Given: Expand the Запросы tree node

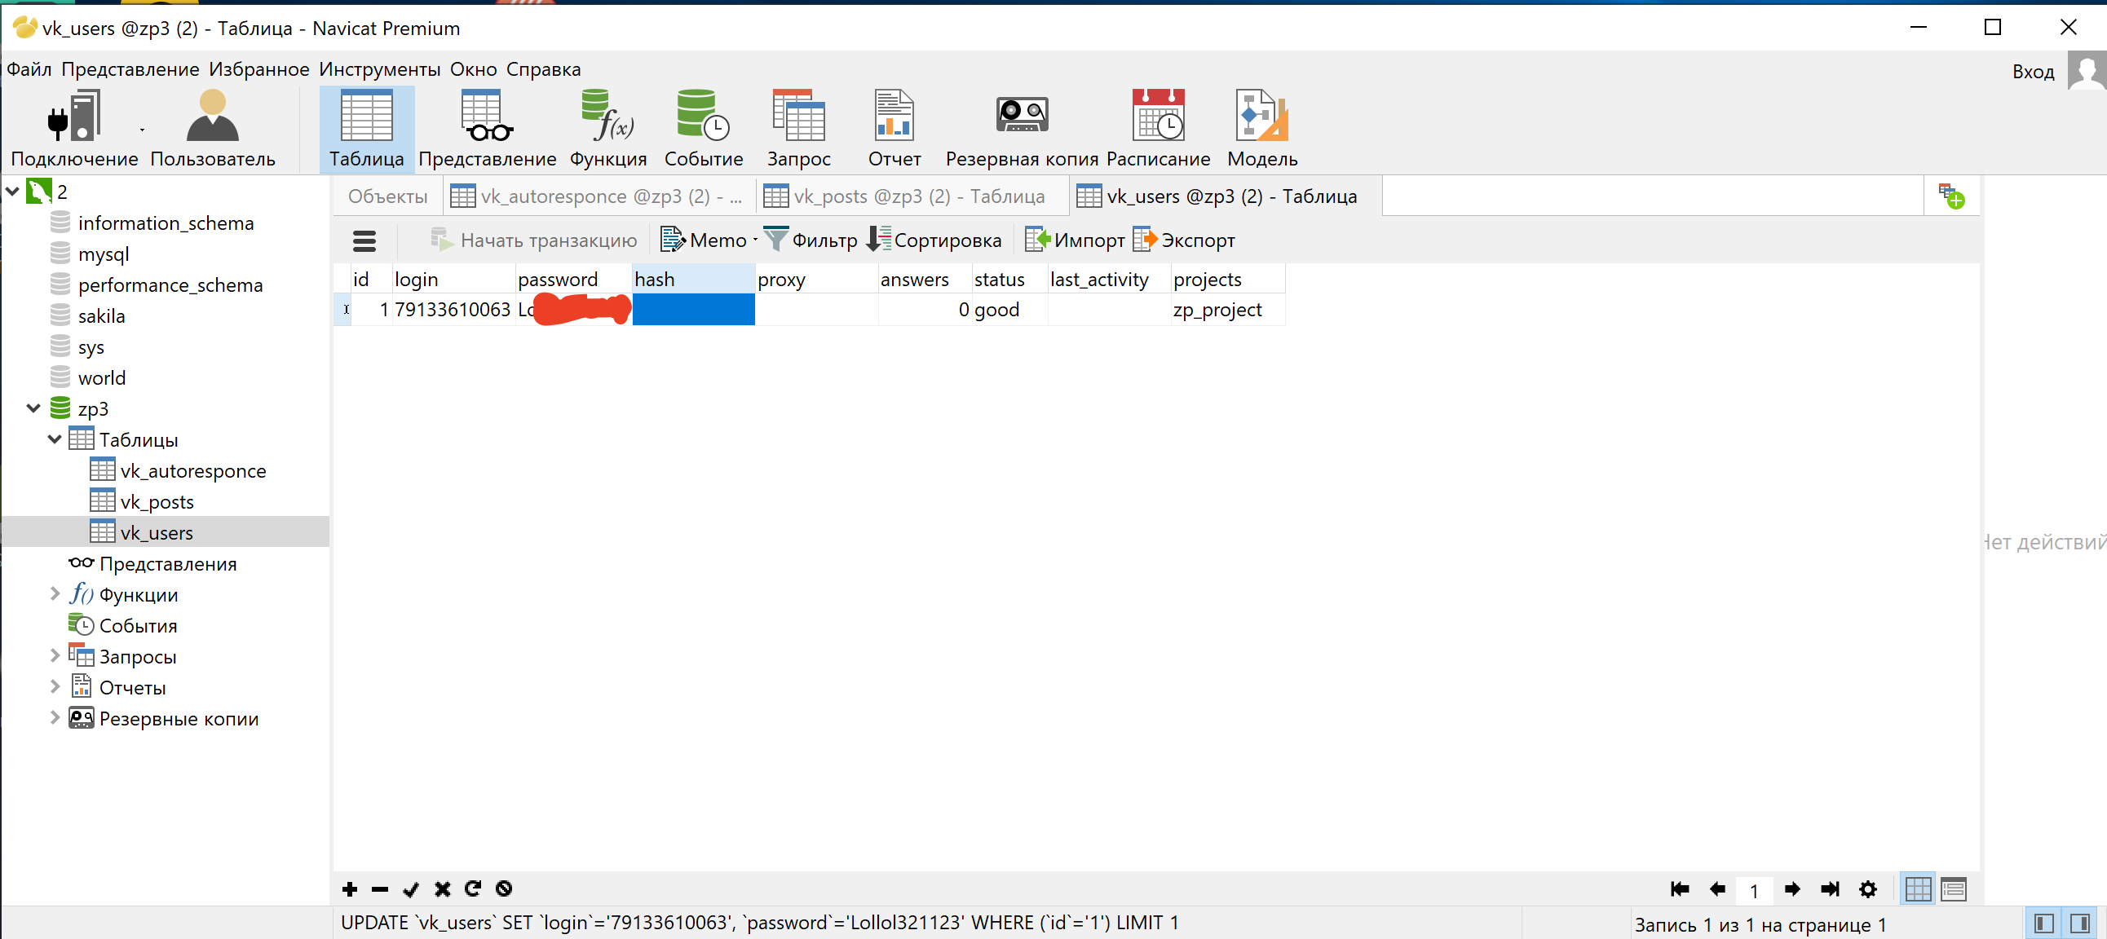Looking at the screenshot, I should tap(55, 656).
